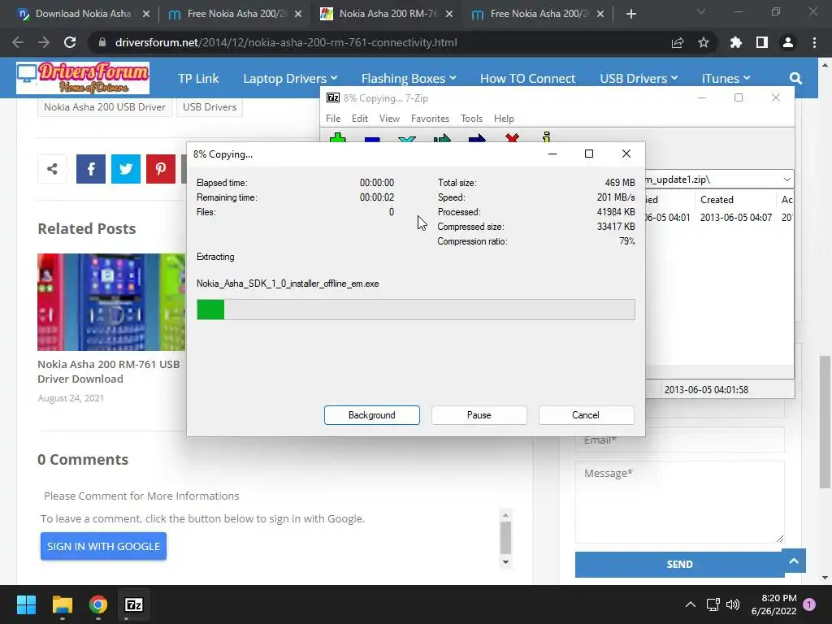Click Nokia Asha 200 USB Driver tag
The image size is (832, 624).
[105, 106]
